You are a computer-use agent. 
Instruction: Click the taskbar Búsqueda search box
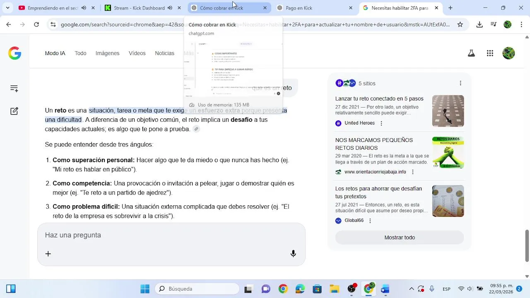(x=197, y=289)
